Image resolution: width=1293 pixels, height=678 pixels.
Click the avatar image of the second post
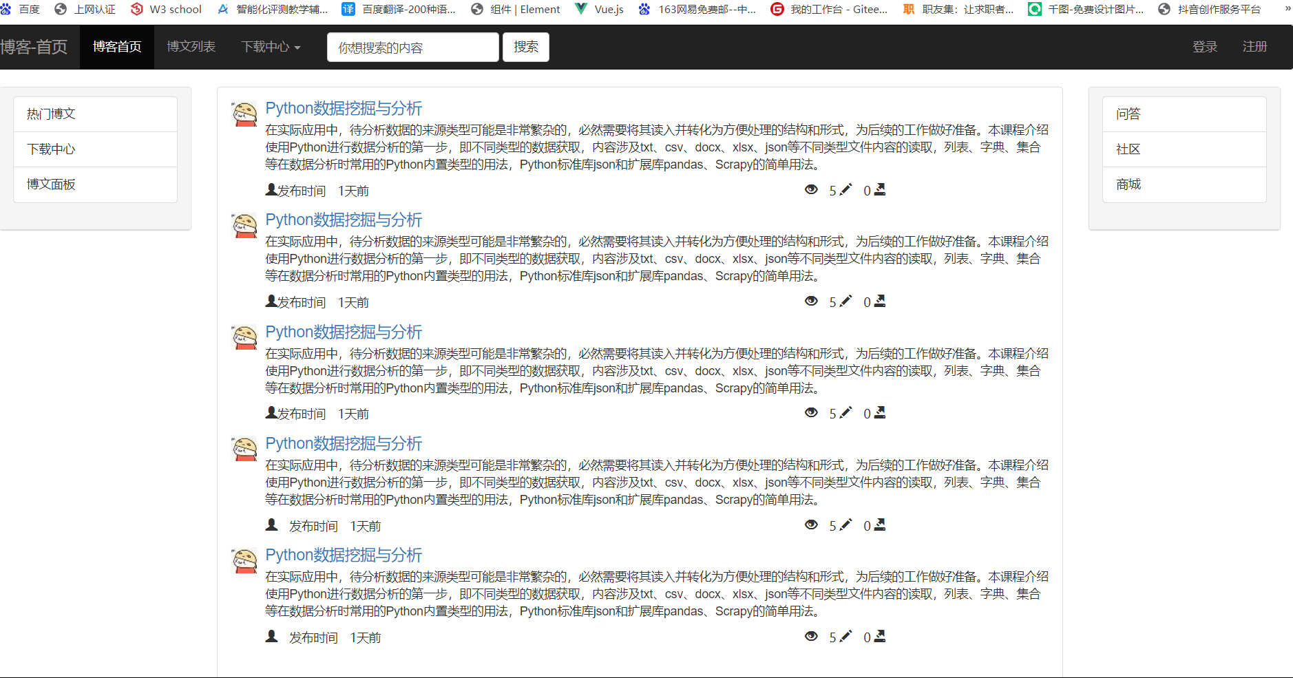point(244,225)
